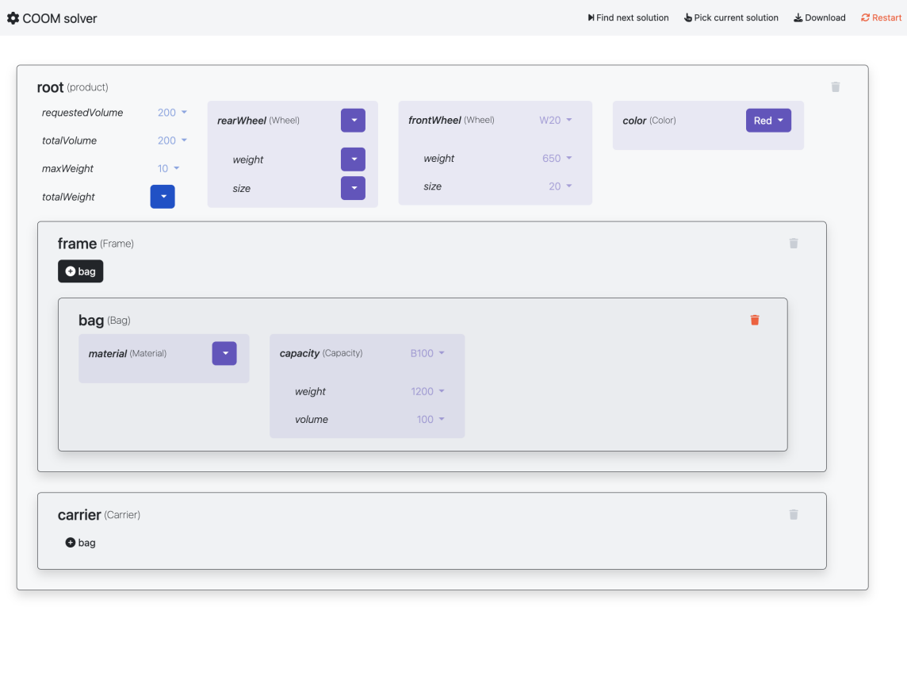Open the frontWheel W20 dropdown
This screenshot has height=684, width=907.
556,121
